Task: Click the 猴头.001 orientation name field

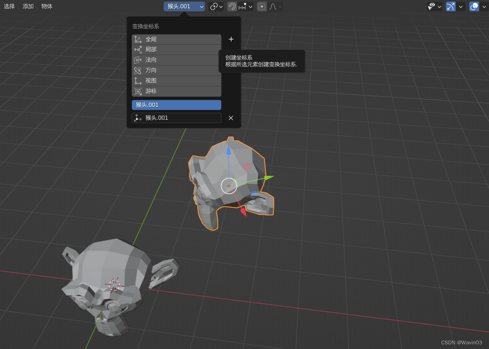Action: click(176, 118)
